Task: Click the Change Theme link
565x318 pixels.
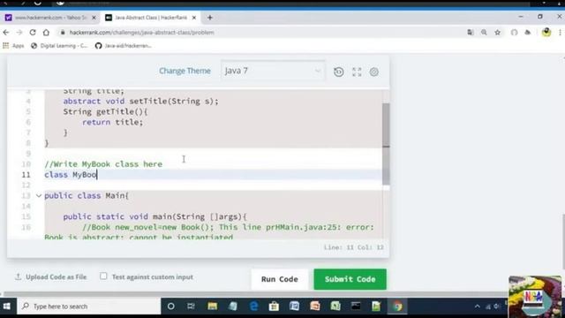Action: [x=185, y=71]
